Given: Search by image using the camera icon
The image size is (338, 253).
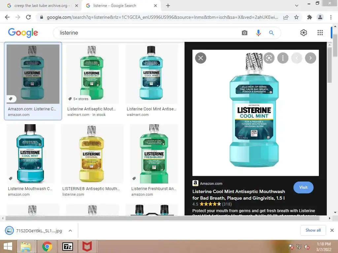Looking at the screenshot, I should [x=245, y=33].
